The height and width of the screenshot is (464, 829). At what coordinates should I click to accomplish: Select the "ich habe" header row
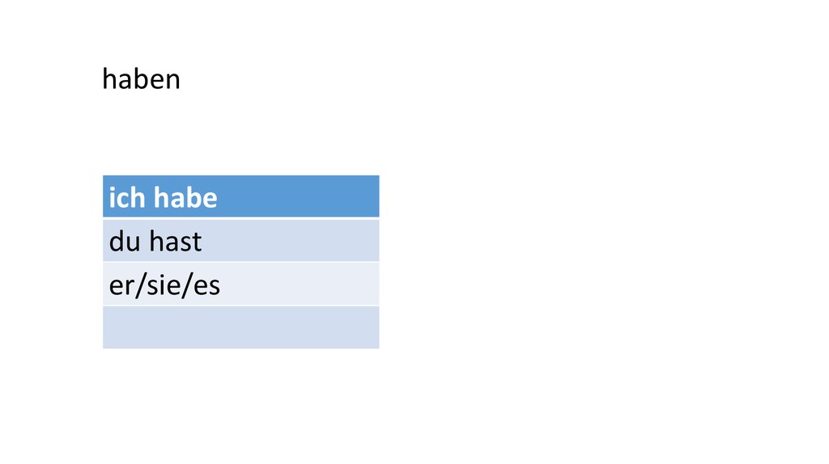240,197
